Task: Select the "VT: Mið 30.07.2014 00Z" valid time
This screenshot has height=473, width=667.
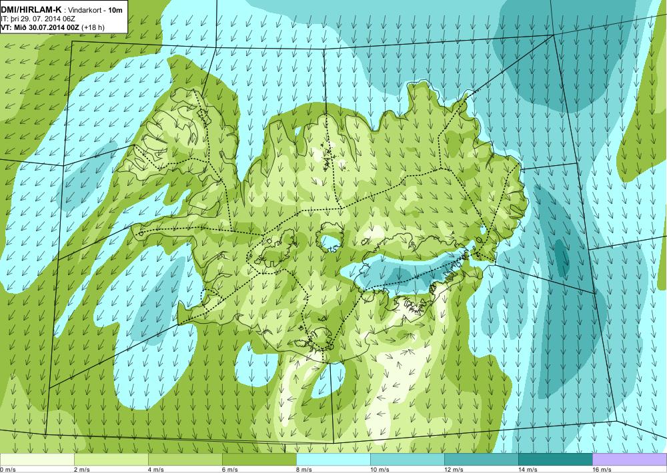Action: pos(41,27)
